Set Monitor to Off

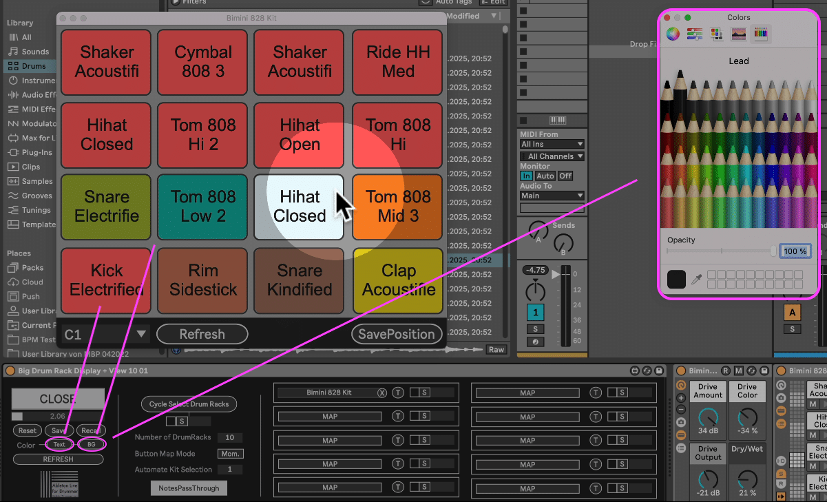pyautogui.click(x=565, y=176)
